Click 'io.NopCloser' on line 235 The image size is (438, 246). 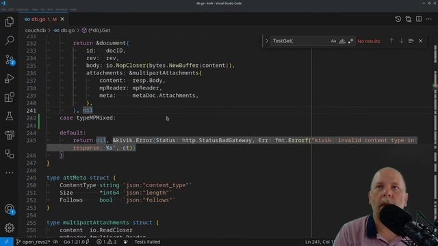tap(126, 66)
